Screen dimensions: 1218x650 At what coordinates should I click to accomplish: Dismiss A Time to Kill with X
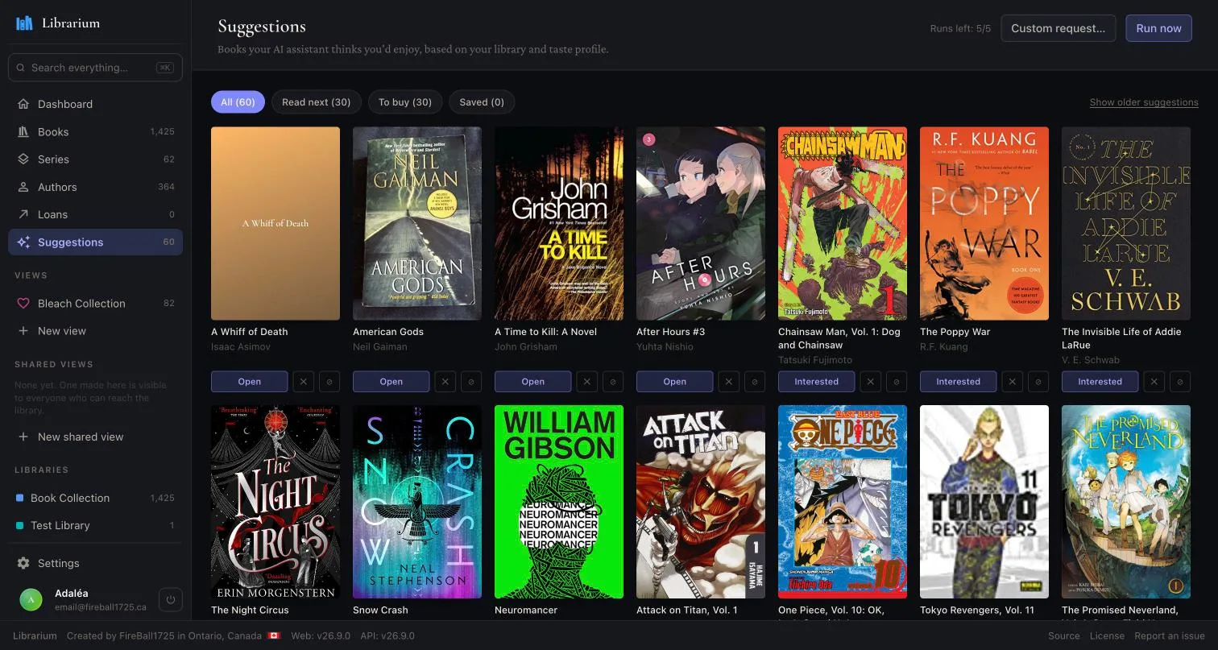586,382
